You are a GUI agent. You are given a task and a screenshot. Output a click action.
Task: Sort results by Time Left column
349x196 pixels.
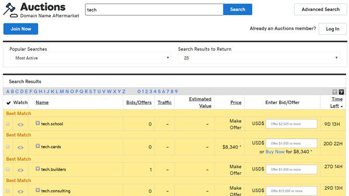[x=336, y=102]
